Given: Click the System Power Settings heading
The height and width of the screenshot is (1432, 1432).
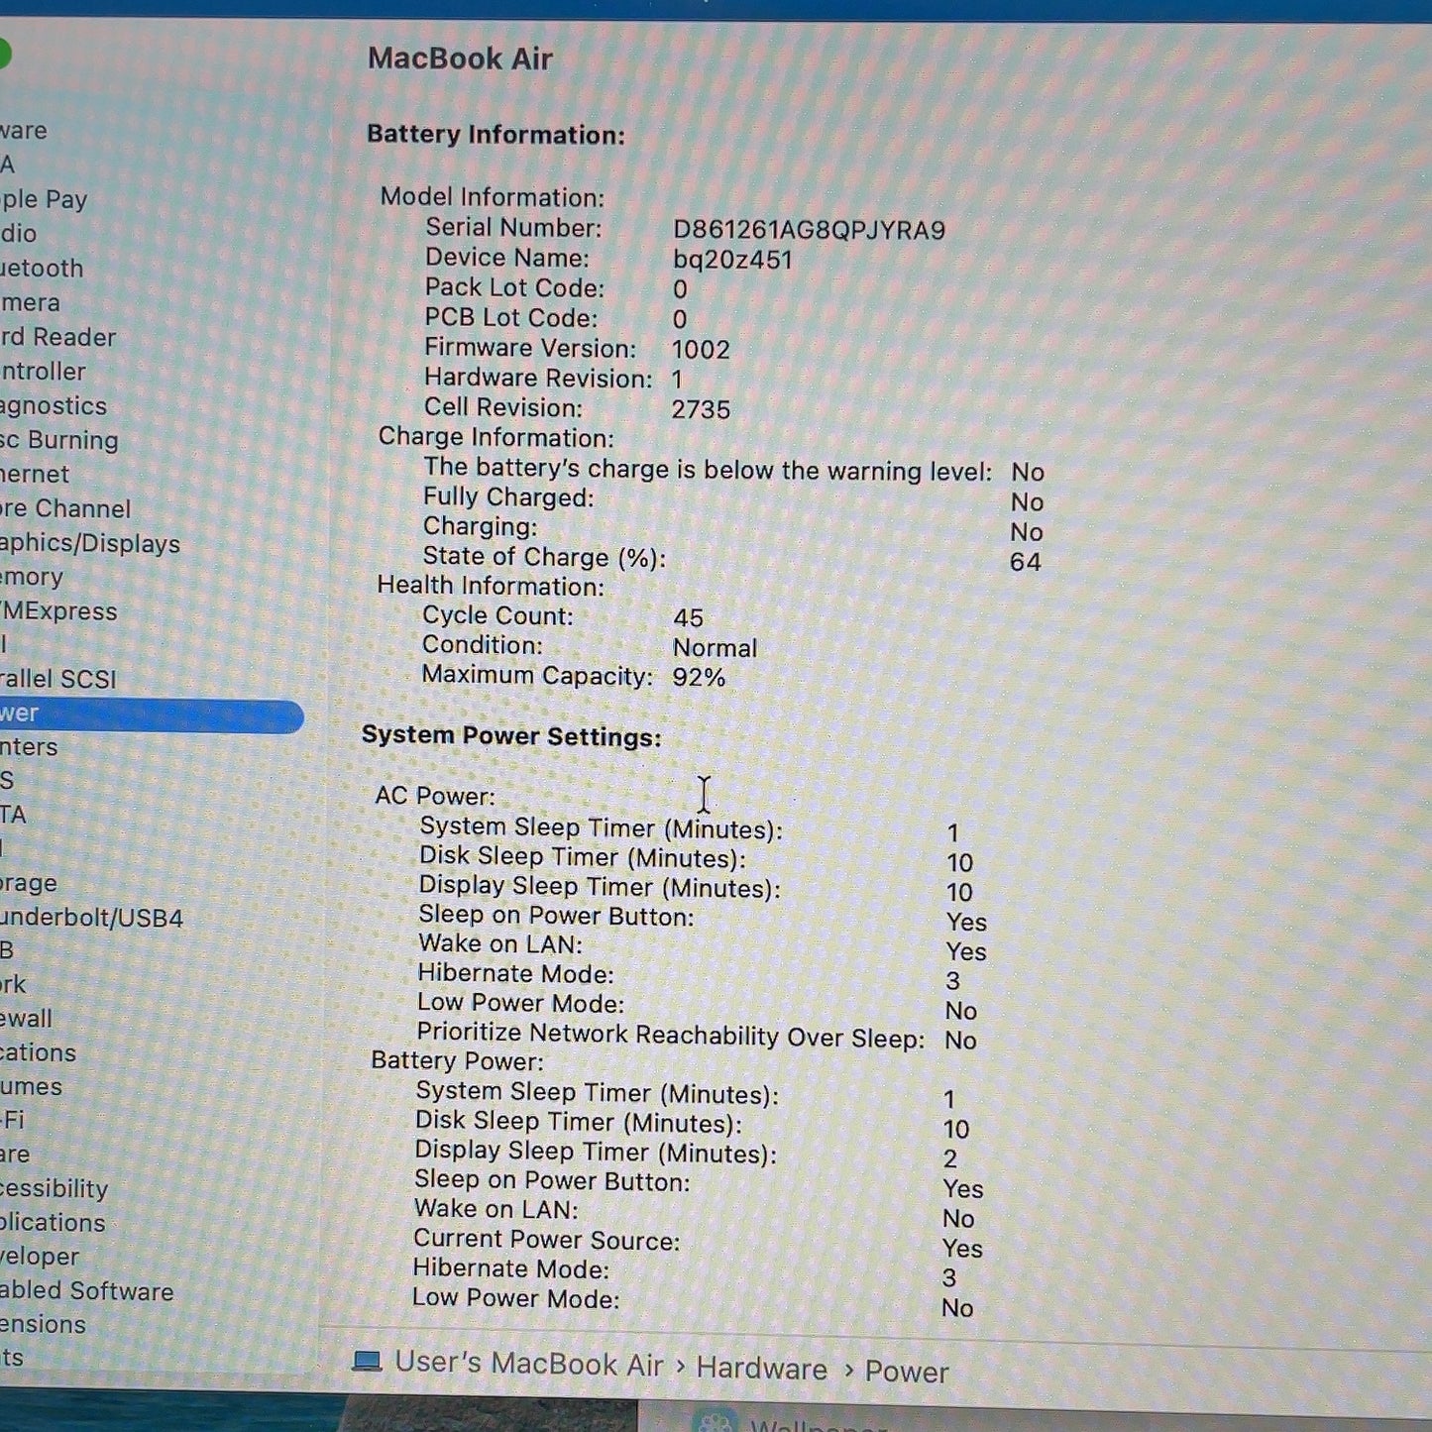Looking at the screenshot, I should (x=511, y=736).
